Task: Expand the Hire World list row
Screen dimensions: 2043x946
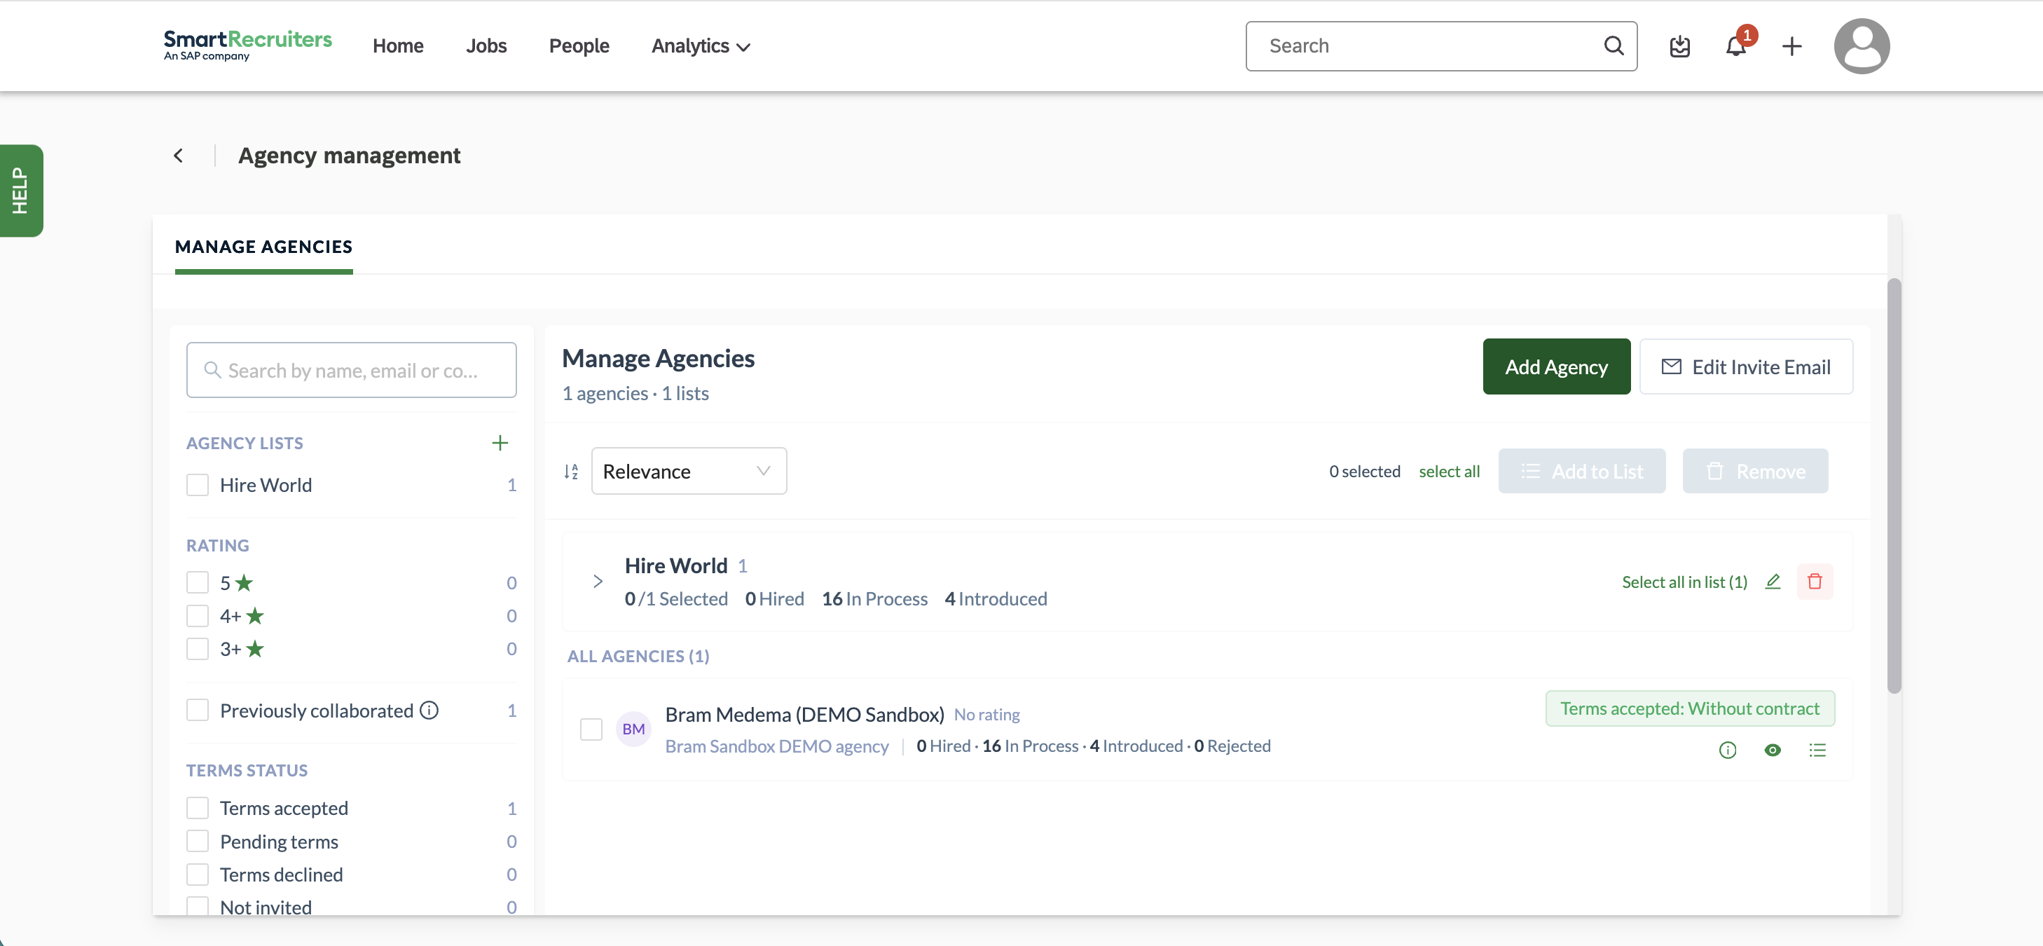Action: pos(598,581)
